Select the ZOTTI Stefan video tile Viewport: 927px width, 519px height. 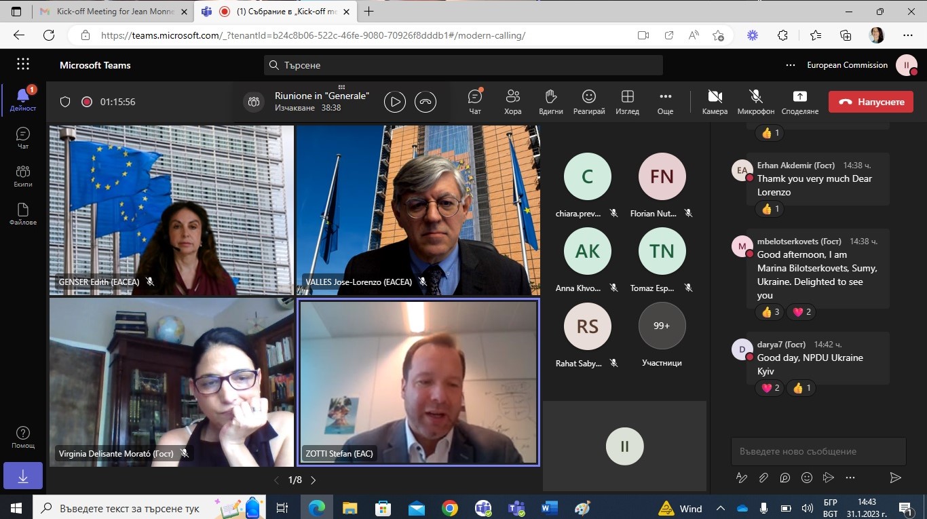[x=419, y=383]
